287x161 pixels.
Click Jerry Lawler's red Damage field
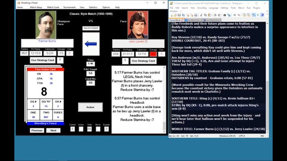(x=153, y=54)
